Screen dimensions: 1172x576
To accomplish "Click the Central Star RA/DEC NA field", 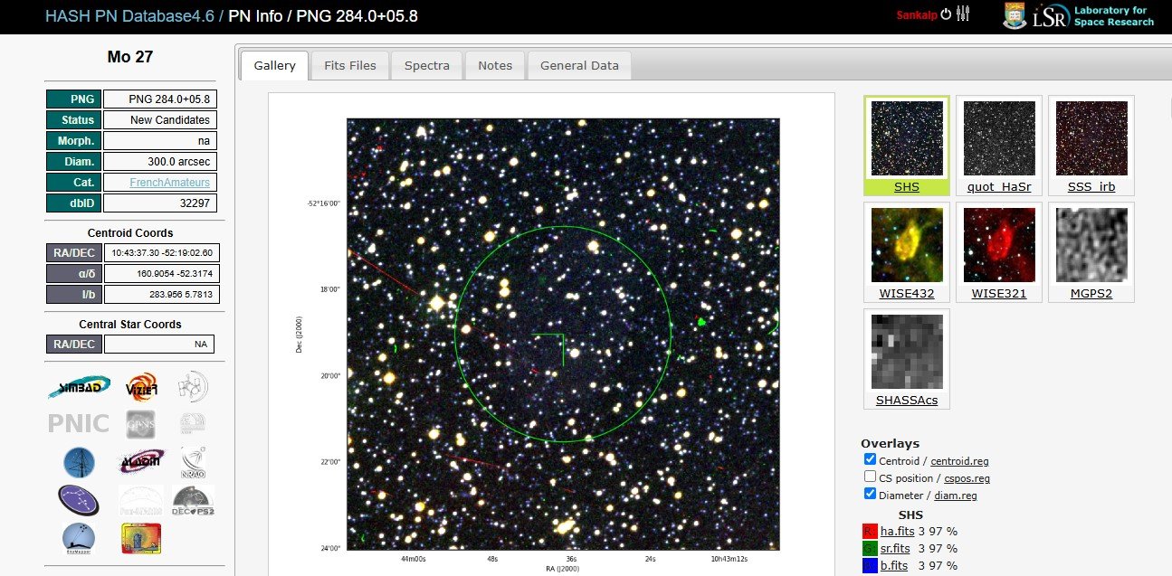I will pyautogui.click(x=159, y=345).
